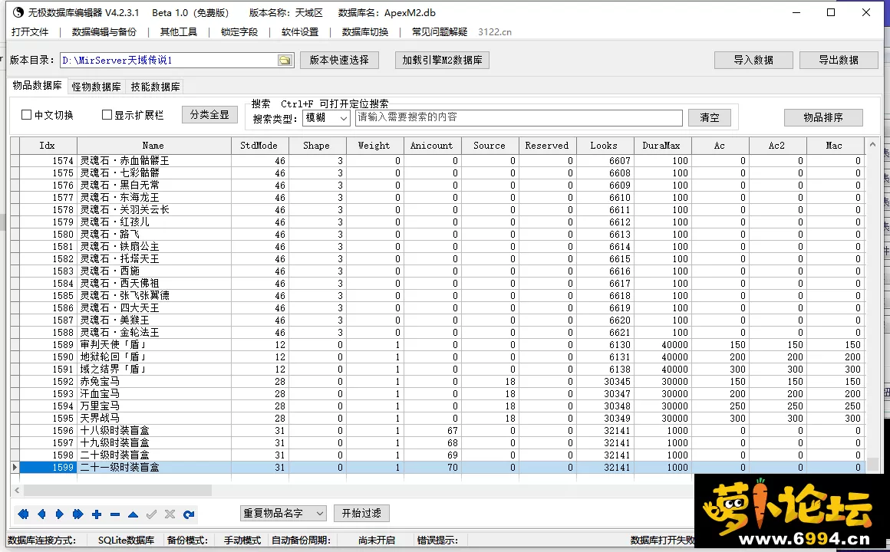Toggle the 中文切换 checkbox

click(x=26, y=114)
